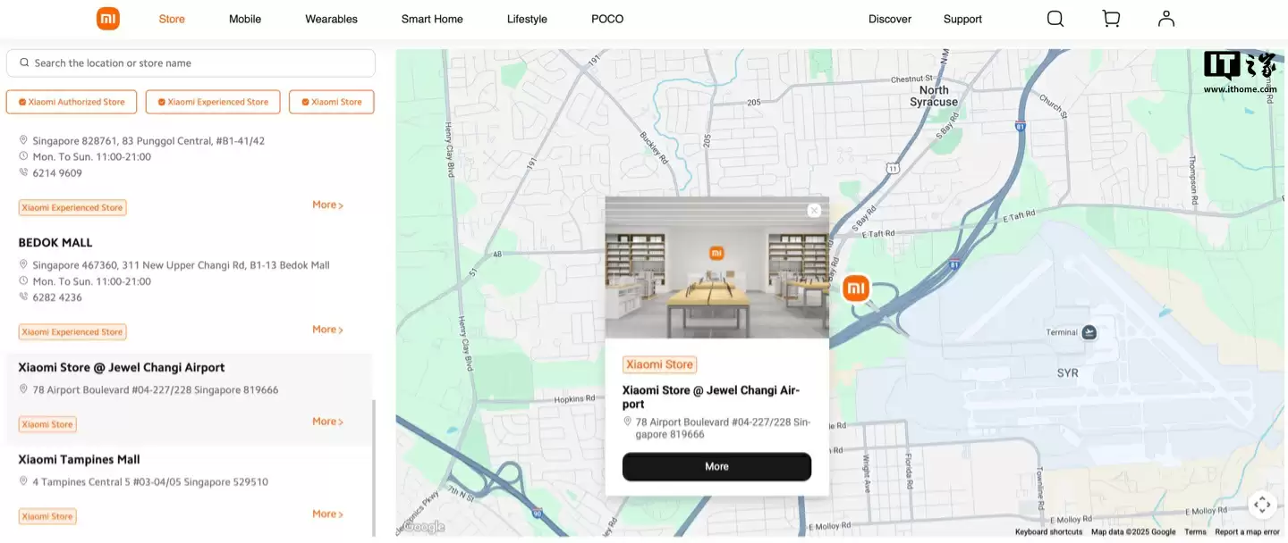Click the user account icon
This screenshot has width=1288, height=543.
(1165, 19)
